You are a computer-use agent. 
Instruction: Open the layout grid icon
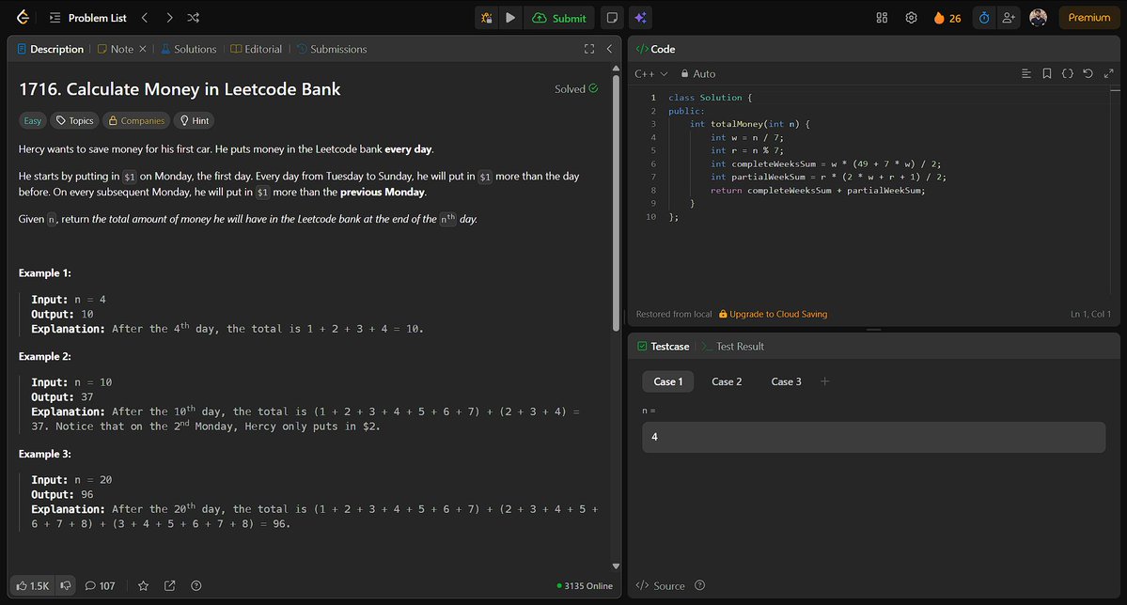pyautogui.click(x=882, y=18)
